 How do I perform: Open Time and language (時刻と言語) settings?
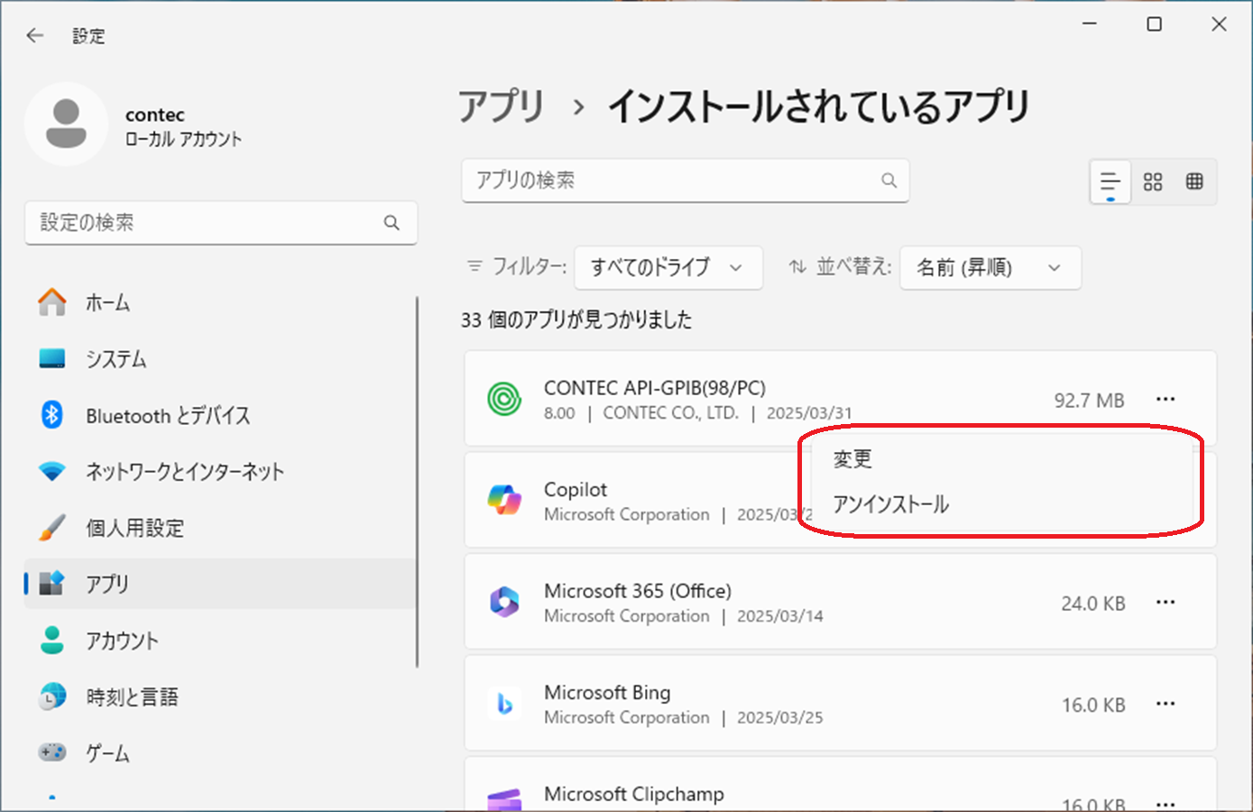pyautogui.click(x=220, y=697)
